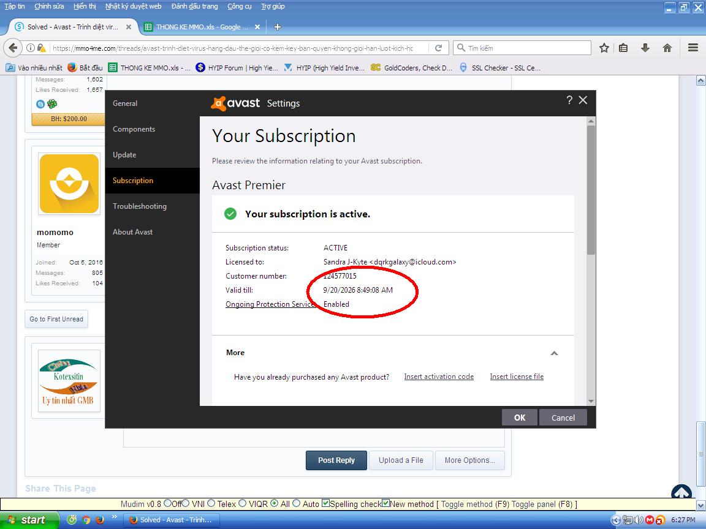
Task: Close the Avast Settings dialog with X
Action: pyautogui.click(x=583, y=100)
